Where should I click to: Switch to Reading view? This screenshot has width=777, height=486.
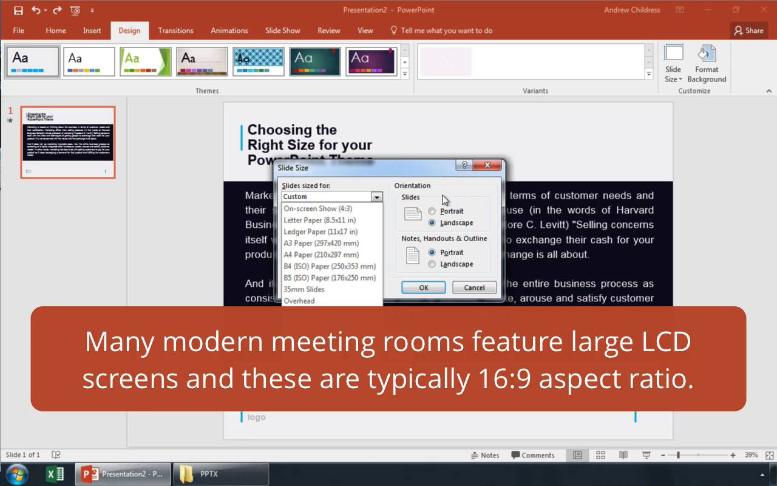point(623,455)
